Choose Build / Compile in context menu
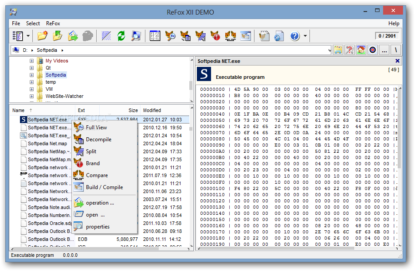415x271 pixels. pos(105,187)
